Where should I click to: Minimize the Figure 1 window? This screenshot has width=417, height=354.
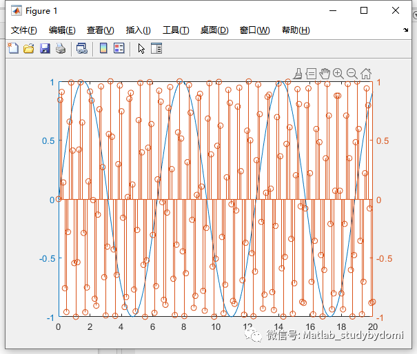[333, 10]
